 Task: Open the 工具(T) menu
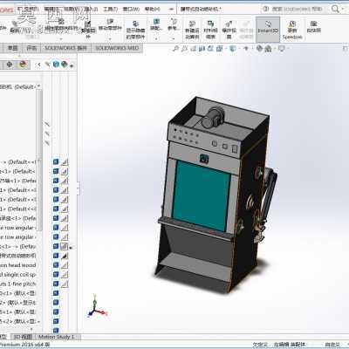(111, 9)
